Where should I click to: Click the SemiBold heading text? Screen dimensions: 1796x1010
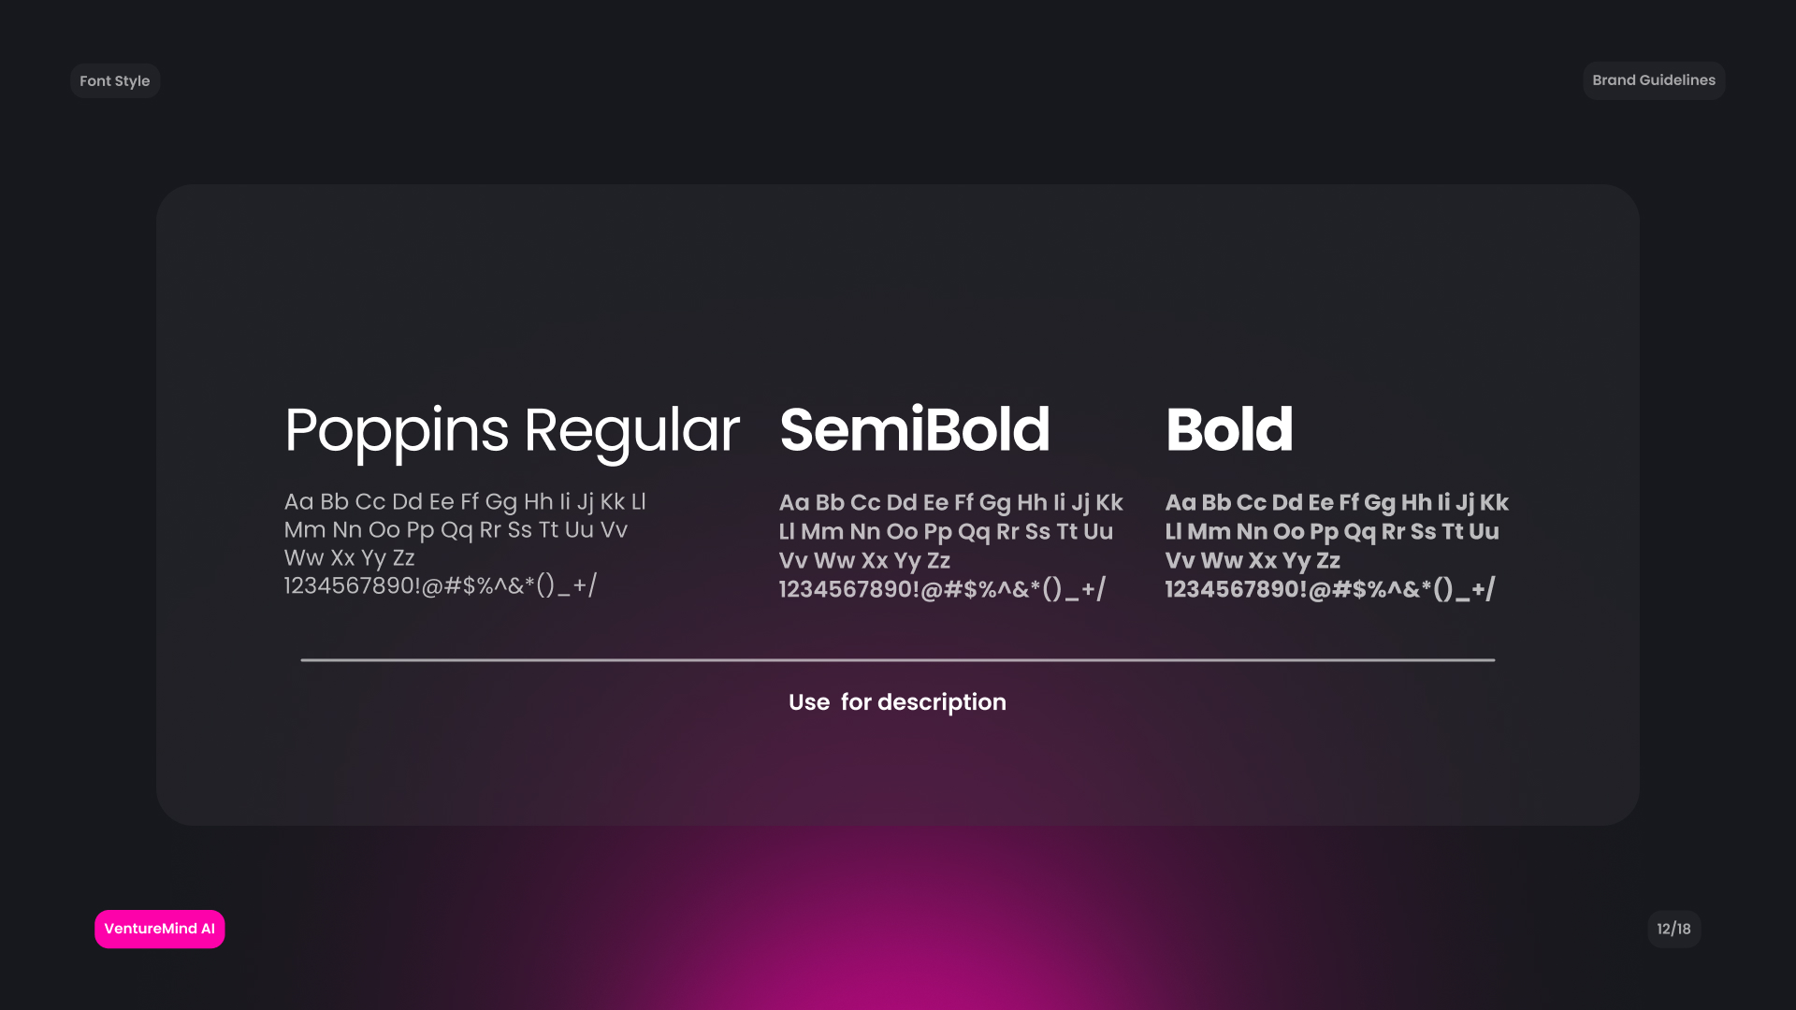[x=914, y=430]
